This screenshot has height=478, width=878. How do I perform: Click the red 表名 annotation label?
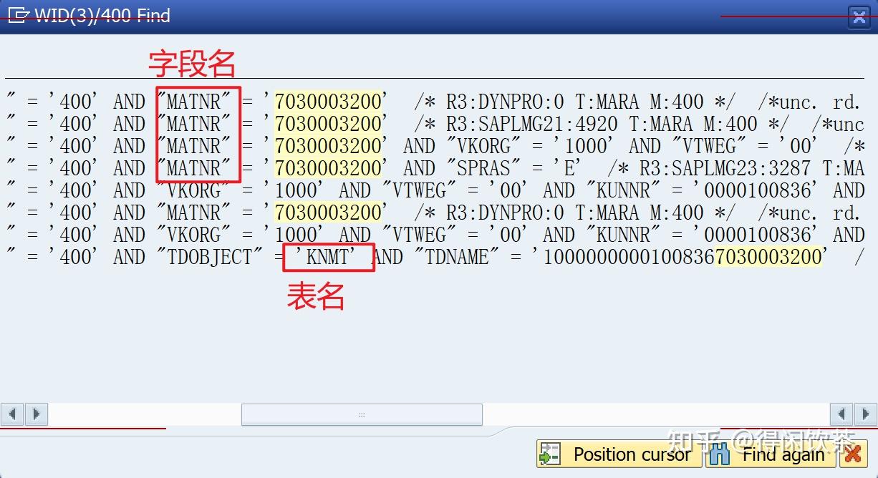pyautogui.click(x=317, y=297)
